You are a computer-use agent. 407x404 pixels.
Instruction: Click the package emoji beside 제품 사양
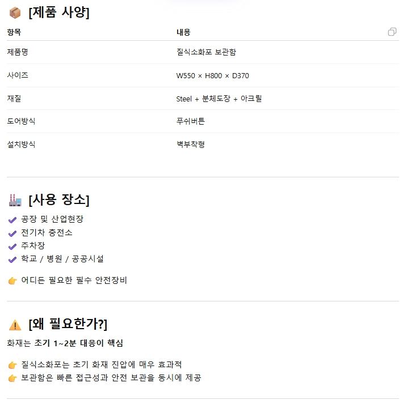point(15,12)
